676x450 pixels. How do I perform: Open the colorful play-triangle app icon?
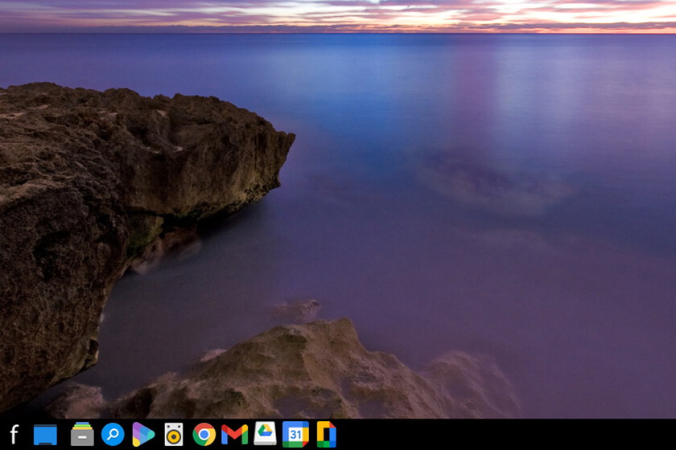click(143, 435)
